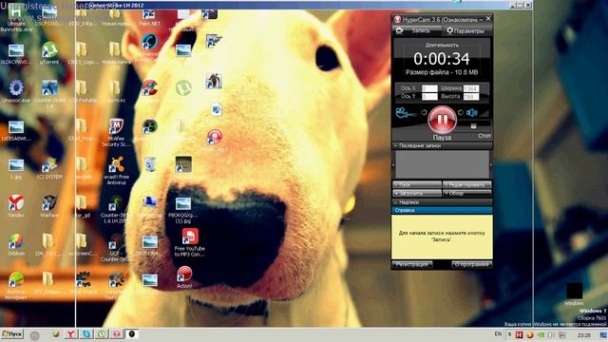
Task: Stop the HyperCam recording with Стоп
Action: (484, 135)
